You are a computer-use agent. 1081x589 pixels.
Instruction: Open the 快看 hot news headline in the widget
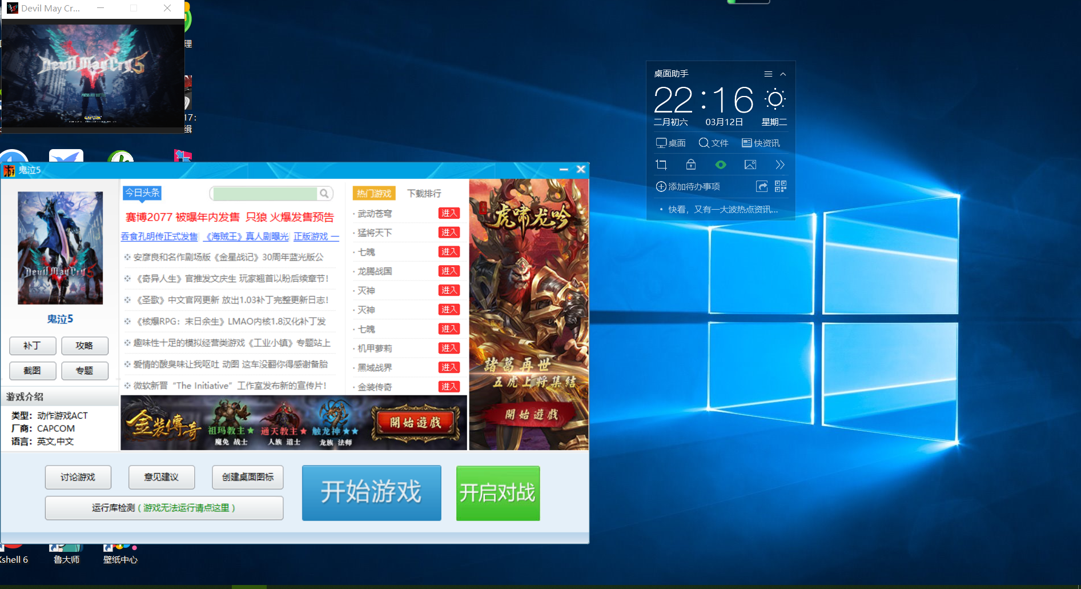[x=723, y=210]
